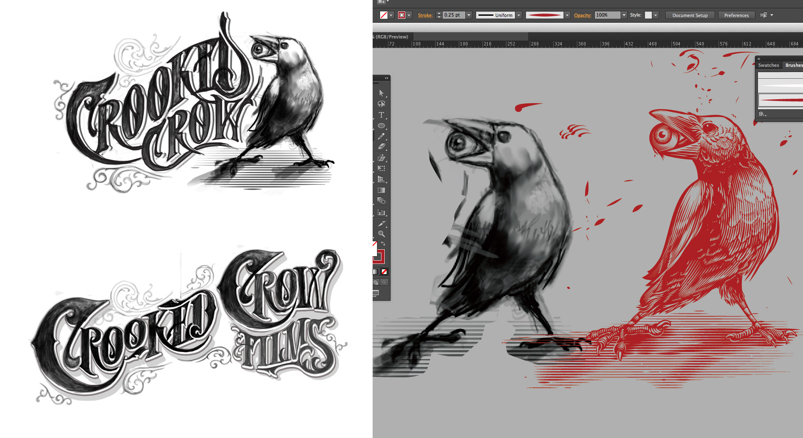Click the 0.25 pt stroke weight field
Screen dimensions: 803x438
pos(454,15)
